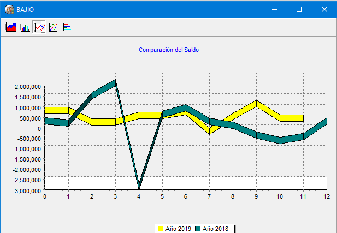Close the BAJIO window
This screenshot has height=233, width=337.
[324, 9]
